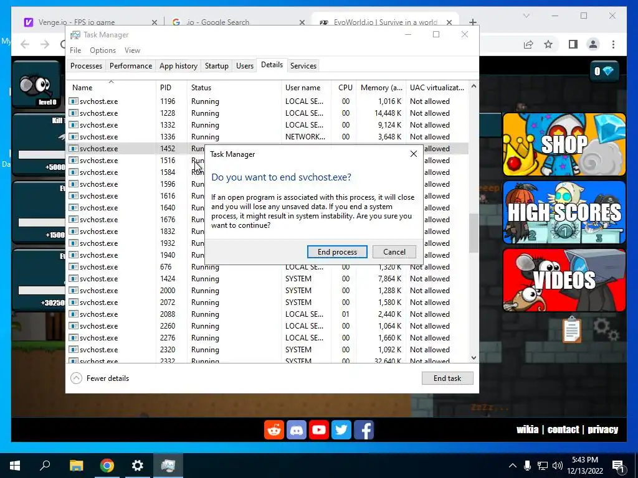Viewport: 638px width, 478px height.
Task: Open the privacy link
Action: (602, 429)
